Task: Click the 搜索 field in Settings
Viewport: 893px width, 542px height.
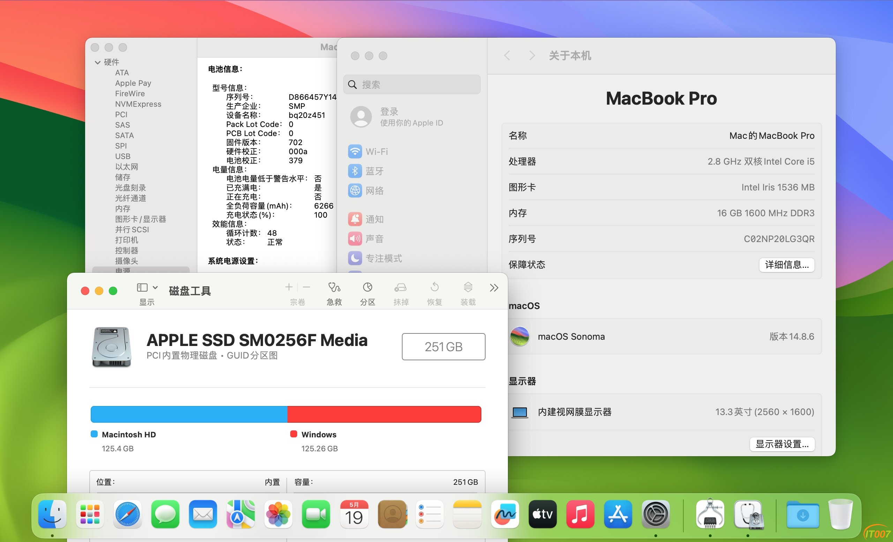Action: (412, 84)
